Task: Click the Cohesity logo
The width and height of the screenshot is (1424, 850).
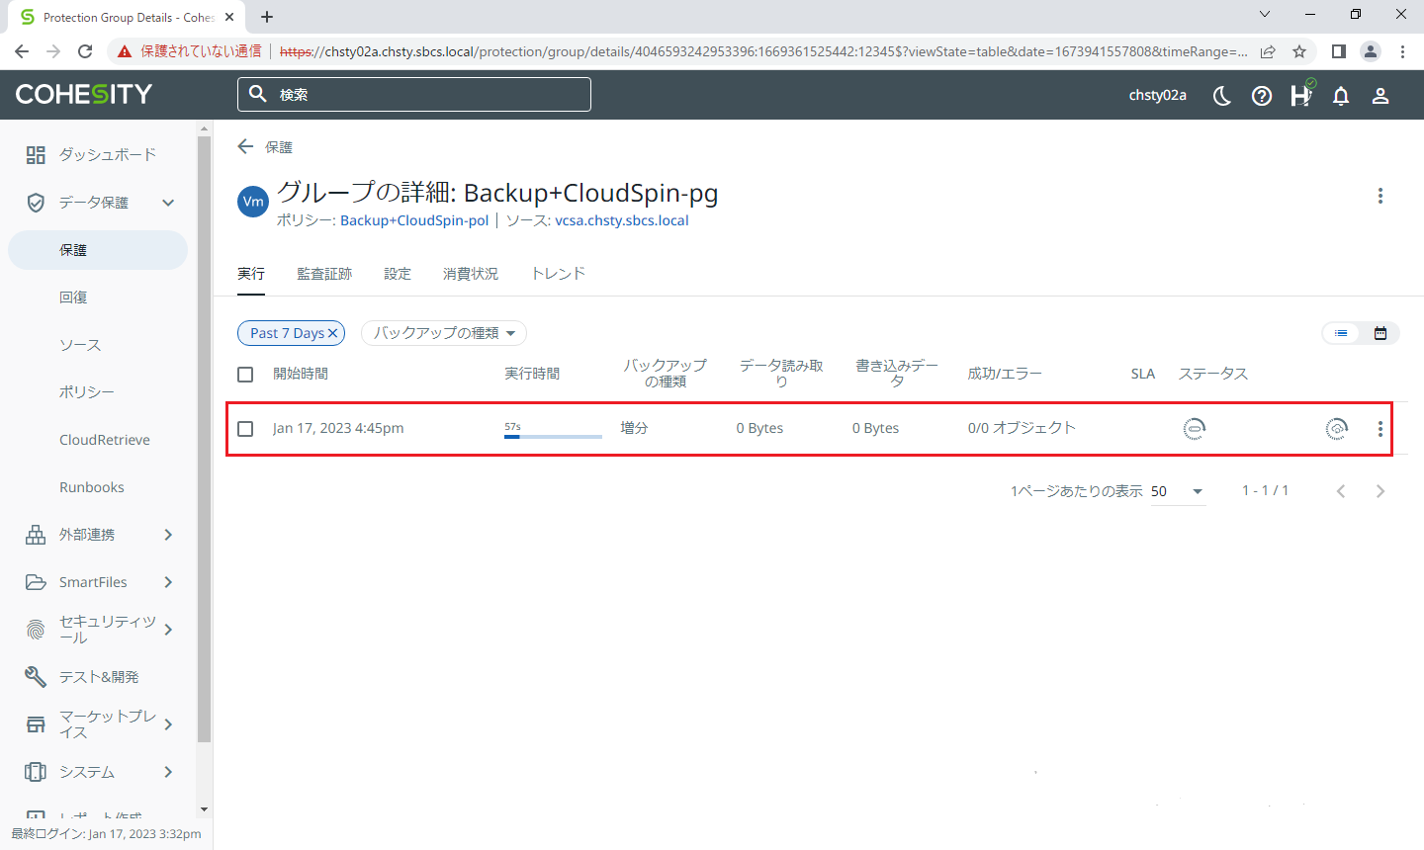Action: click(x=84, y=94)
